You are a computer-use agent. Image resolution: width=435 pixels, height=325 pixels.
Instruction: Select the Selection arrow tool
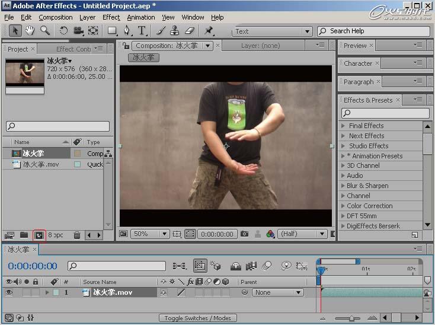(15, 30)
